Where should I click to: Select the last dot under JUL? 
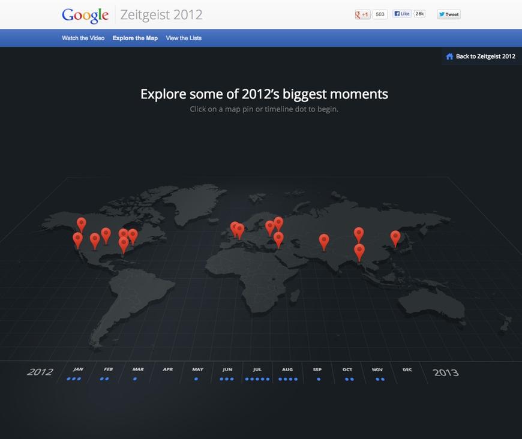click(x=268, y=379)
